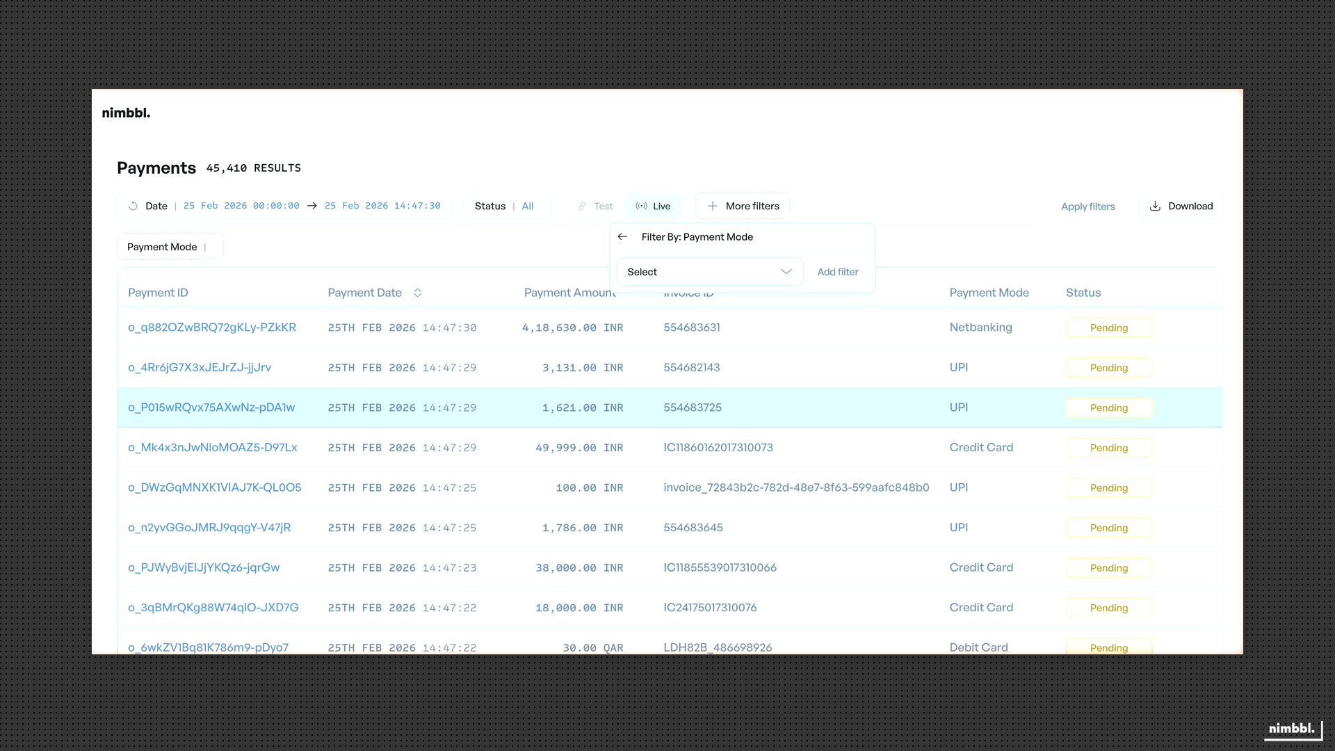Open the Select dropdown in the filter panel
Viewport: 1335px width, 751px height.
[709, 272]
